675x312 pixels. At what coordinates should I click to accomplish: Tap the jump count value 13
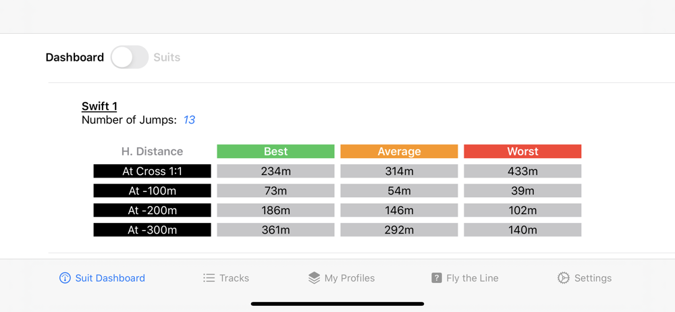click(190, 120)
